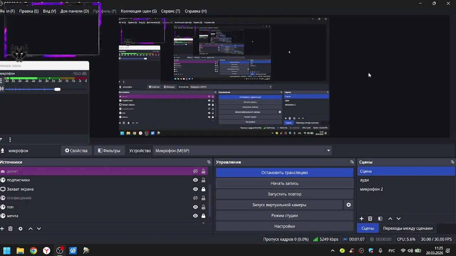
Task: Click Запуск виртуальной камеры button
Action: pyautogui.click(x=279, y=205)
